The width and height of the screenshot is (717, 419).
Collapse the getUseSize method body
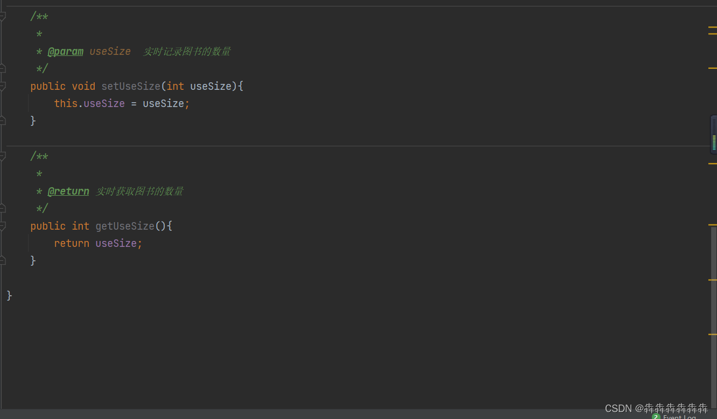pos(2,226)
